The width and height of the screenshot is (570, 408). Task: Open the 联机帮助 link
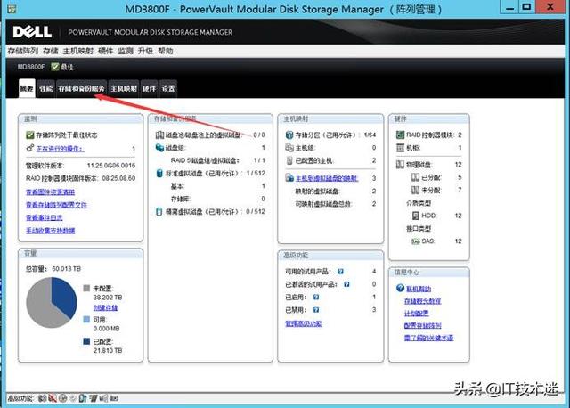[x=419, y=289]
